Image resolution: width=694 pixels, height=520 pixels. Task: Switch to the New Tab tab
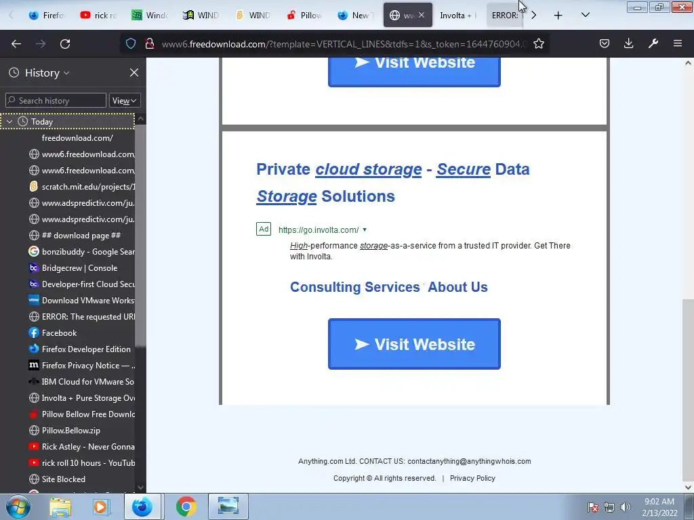point(355,15)
